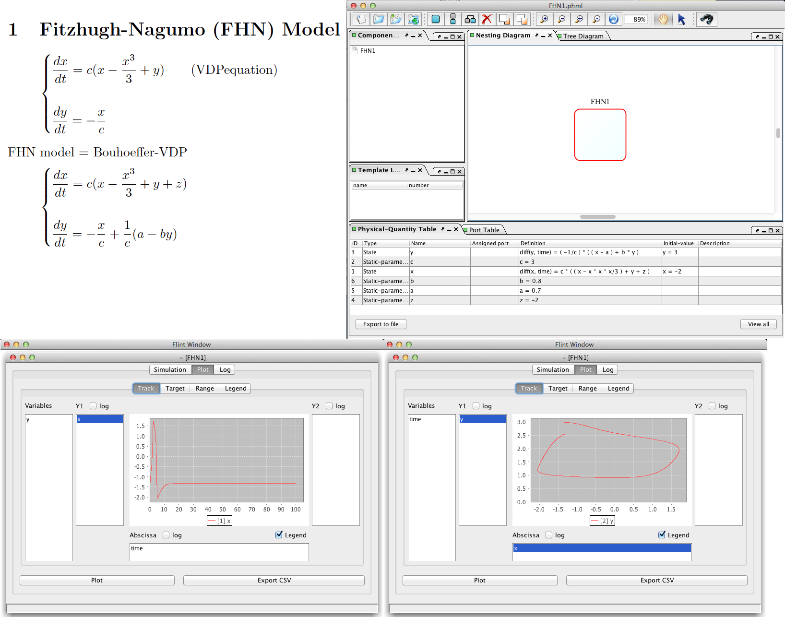Image resolution: width=785 pixels, height=617 pixels.
Task: Select the blue arrow pointer tool
Action: [681, 19]
